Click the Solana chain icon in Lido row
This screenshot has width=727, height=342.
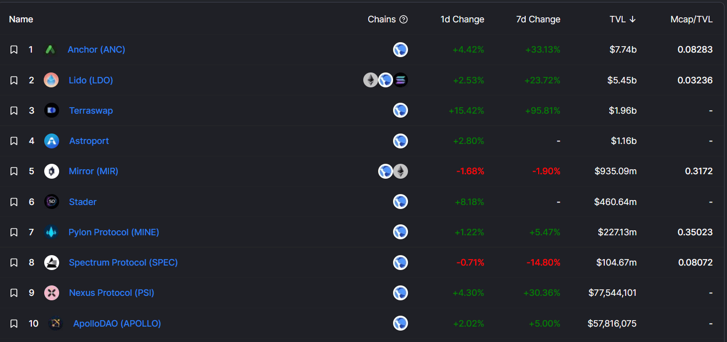point(401,80)
